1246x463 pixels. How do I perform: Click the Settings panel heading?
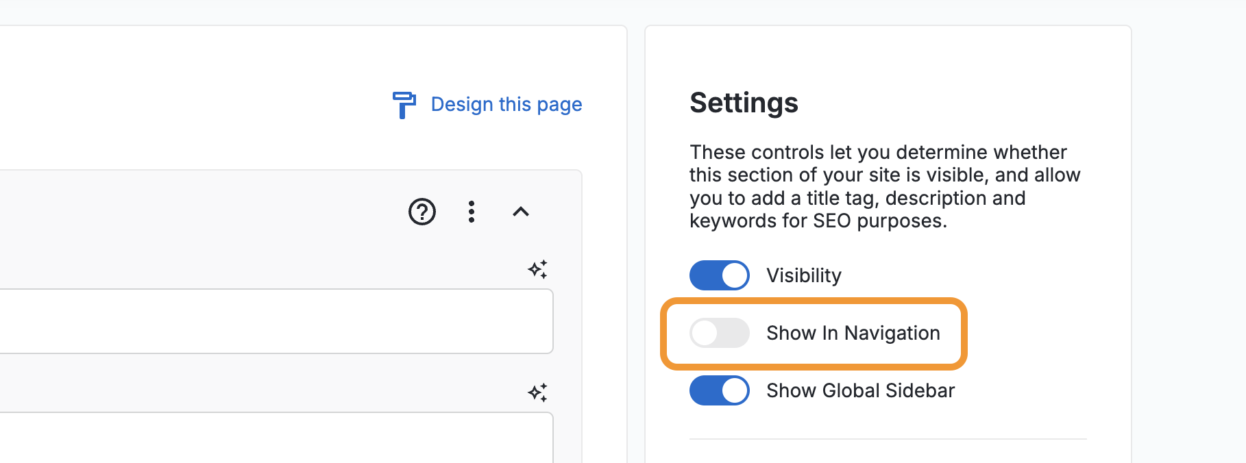pyautogui.click(x=744, y=103)
